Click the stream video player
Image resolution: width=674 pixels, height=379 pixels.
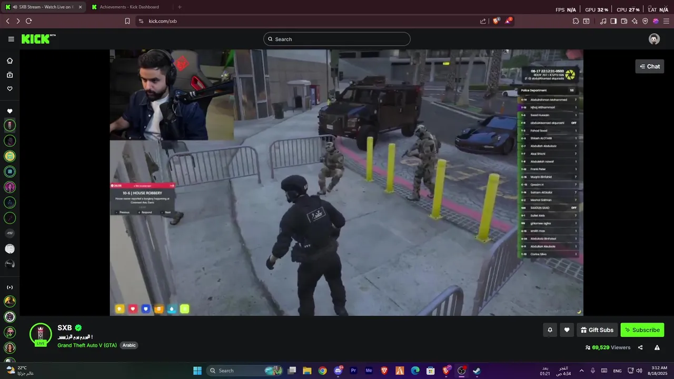pos(346,183)
